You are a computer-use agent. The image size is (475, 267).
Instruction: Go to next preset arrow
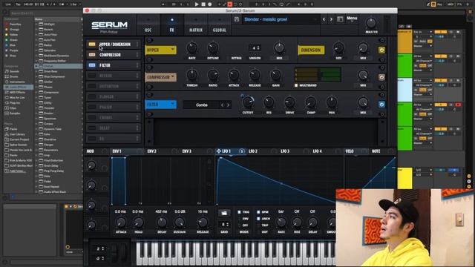pyautogui.click(x=331, y=19)
